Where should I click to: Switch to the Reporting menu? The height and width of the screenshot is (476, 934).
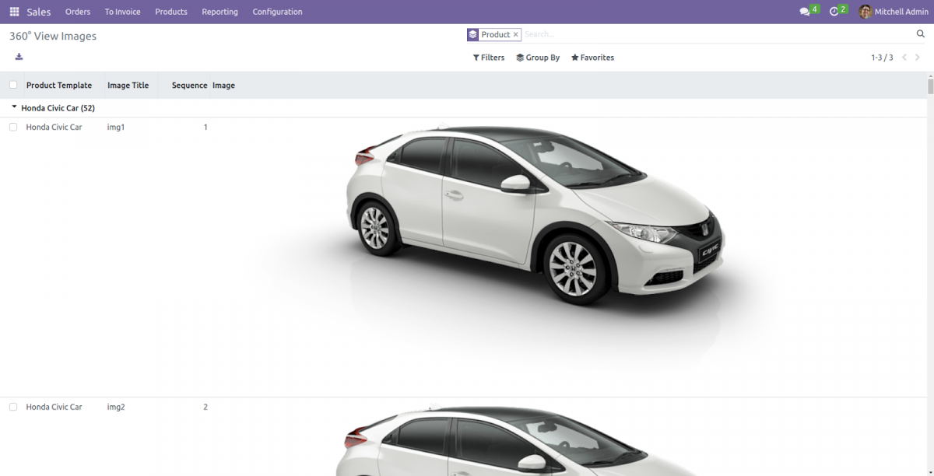point(219,11)
